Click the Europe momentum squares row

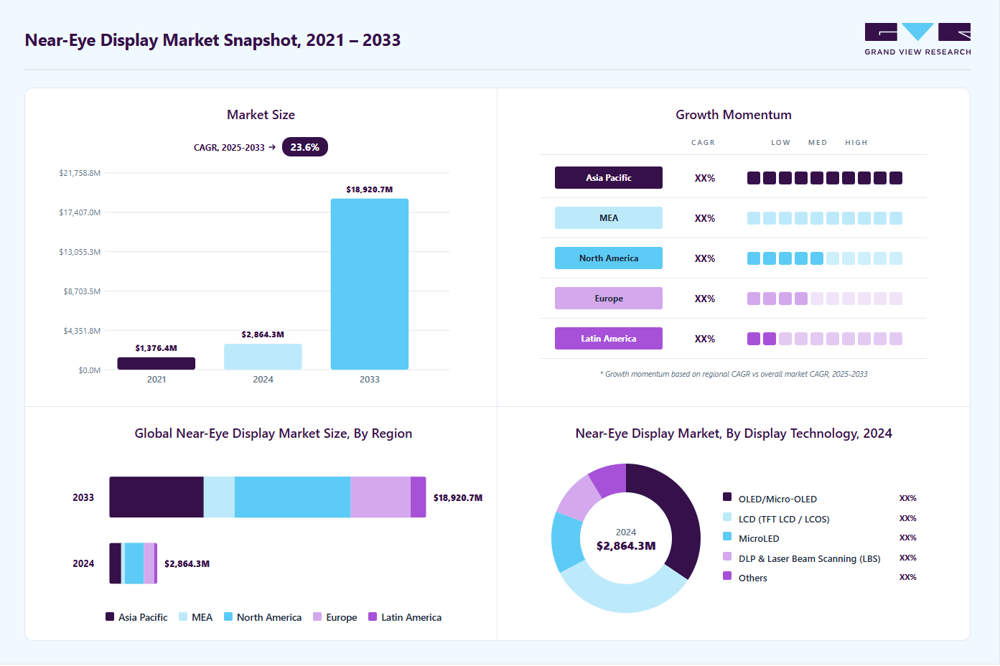click(825, 299)
